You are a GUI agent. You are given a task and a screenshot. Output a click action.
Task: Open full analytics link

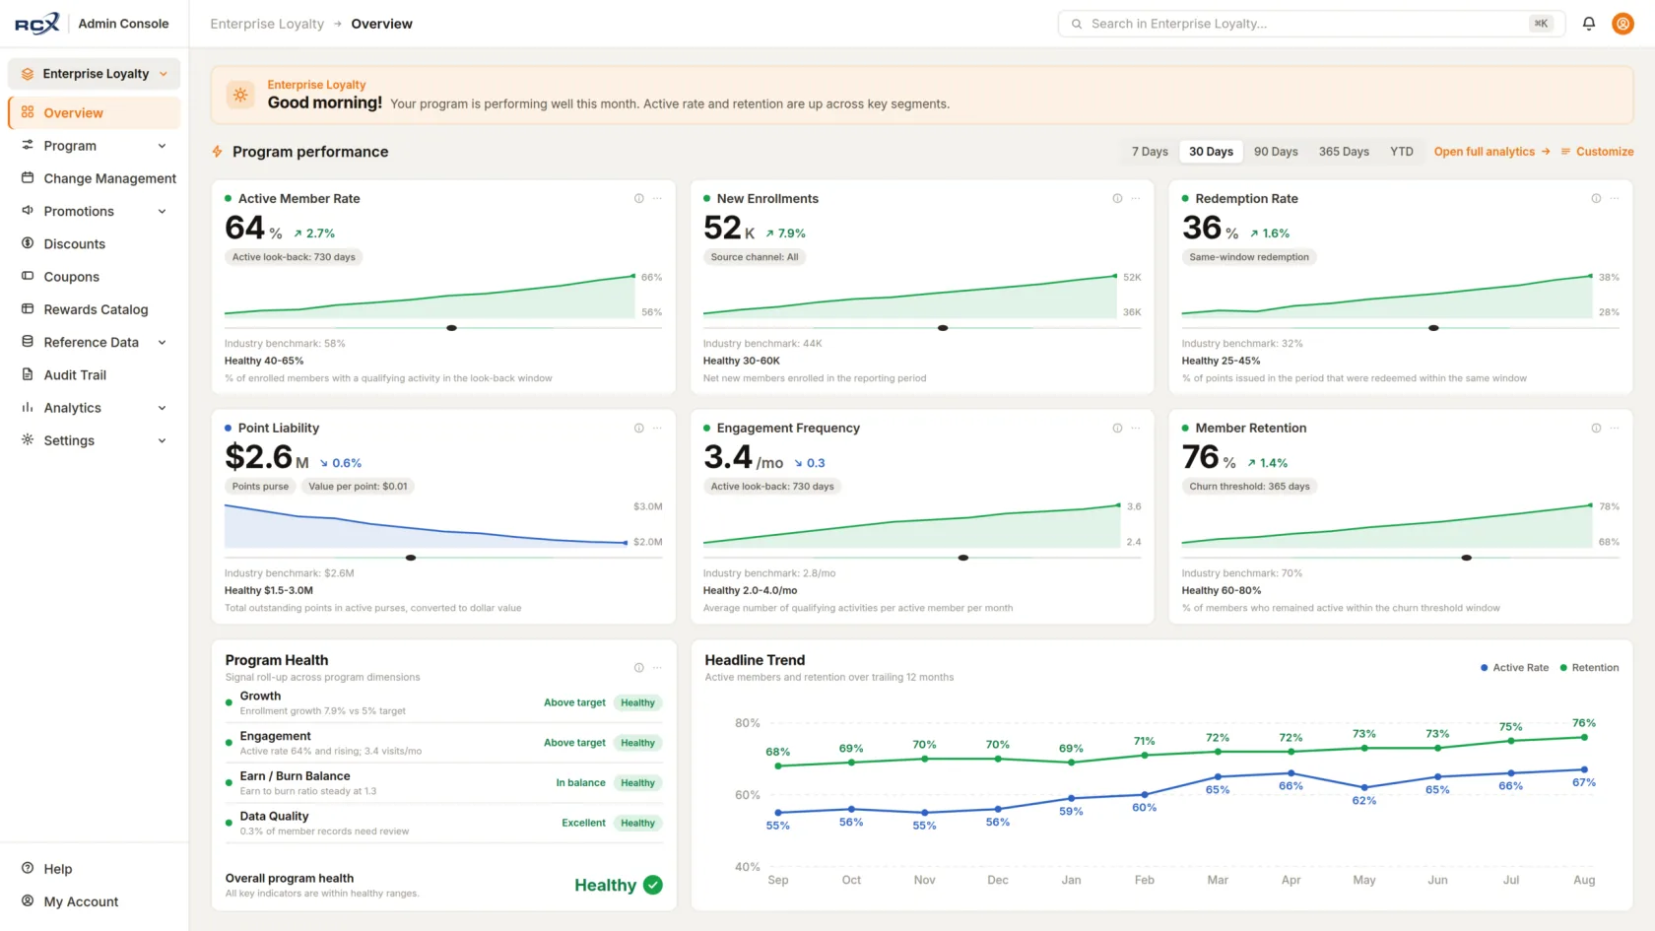pyautogui.click(x=1491, y=152)
